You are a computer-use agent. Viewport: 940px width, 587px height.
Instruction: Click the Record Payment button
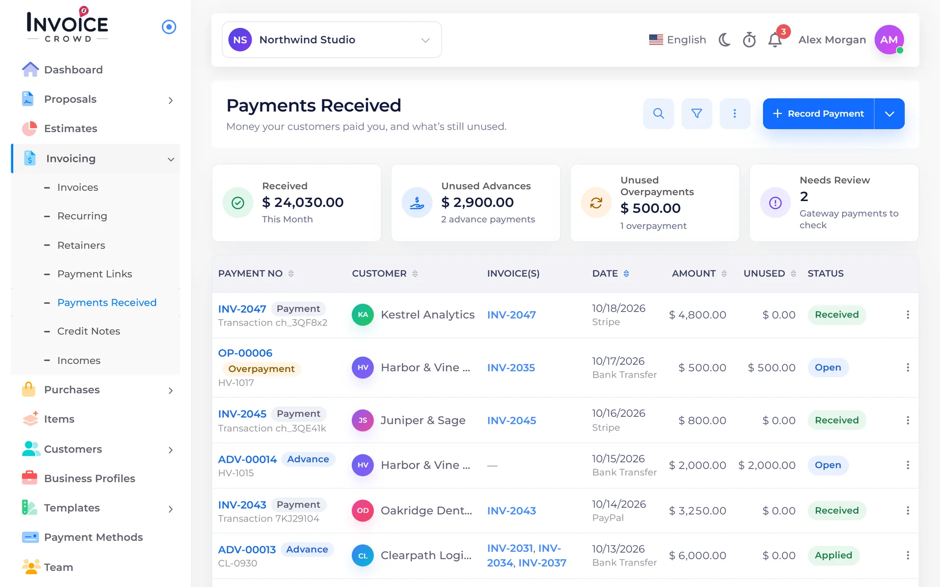[x=819, y=113]
